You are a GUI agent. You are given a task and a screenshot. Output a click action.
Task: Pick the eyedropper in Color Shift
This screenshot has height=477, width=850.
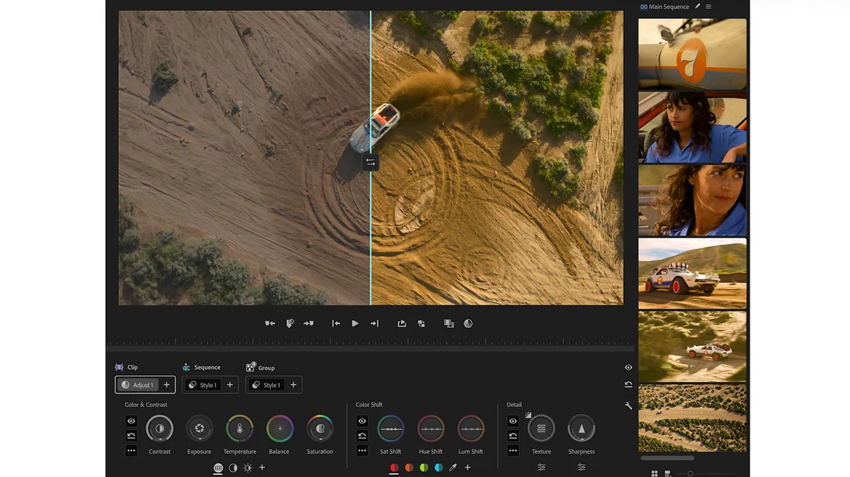(x=453, y=467)
